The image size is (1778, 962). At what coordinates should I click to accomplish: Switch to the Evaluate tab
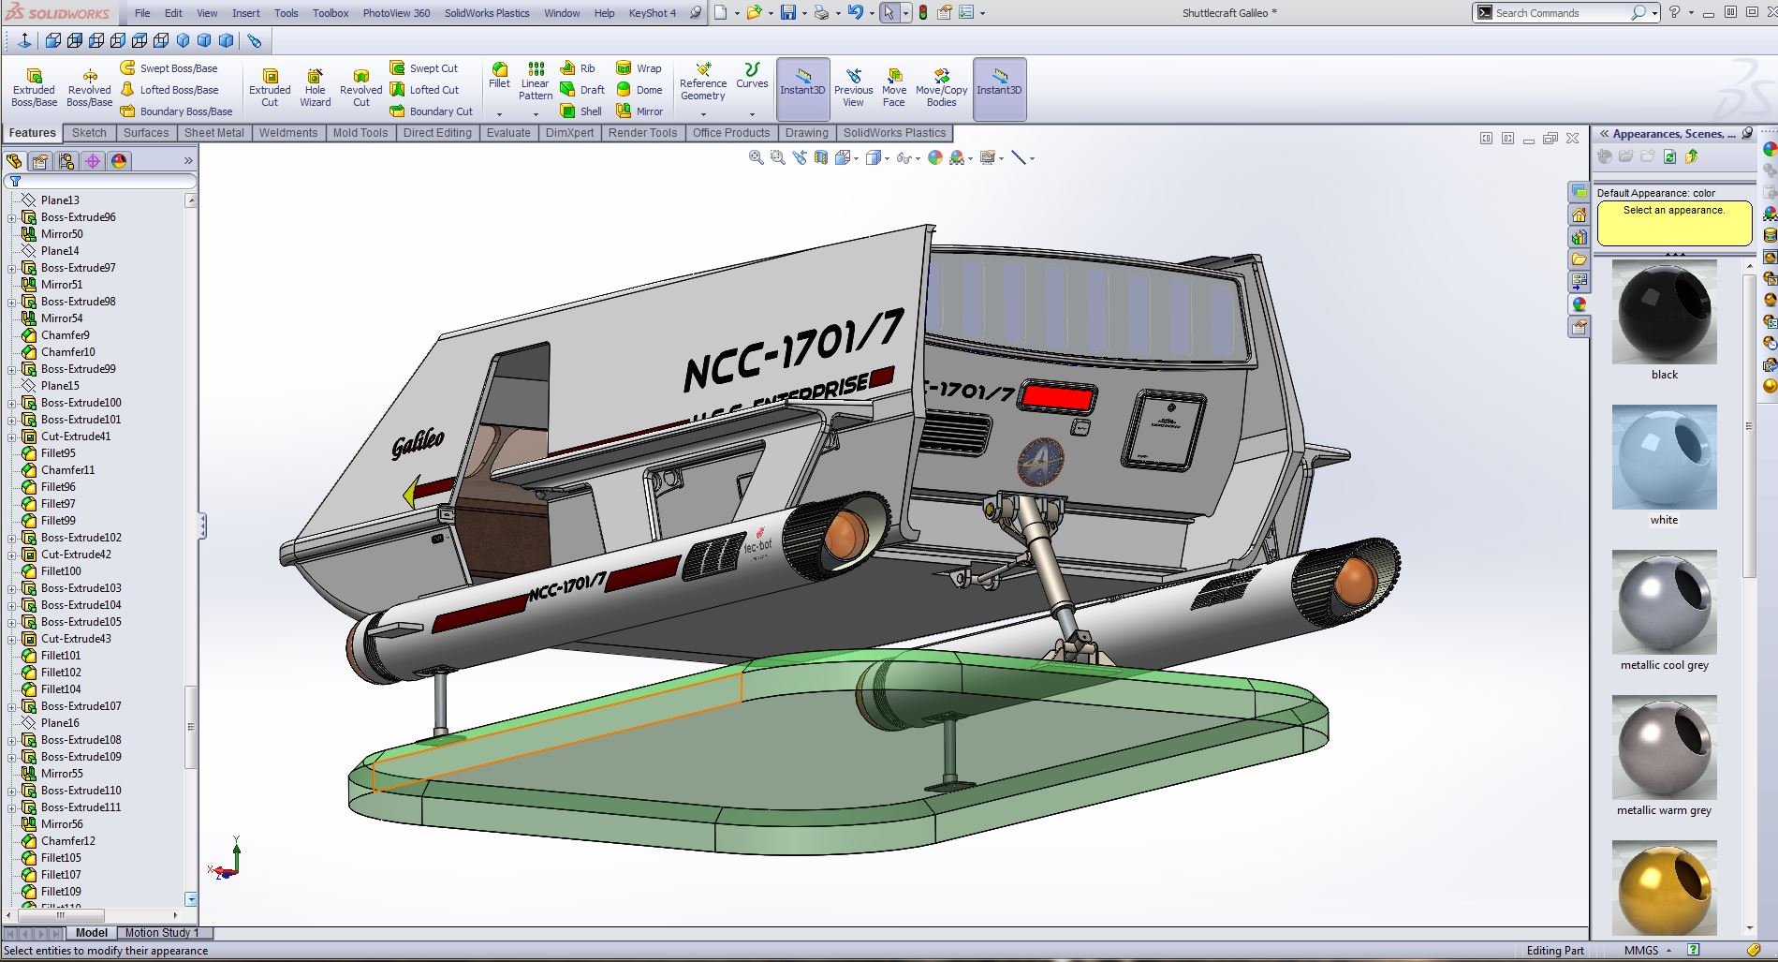click(508, 133)
